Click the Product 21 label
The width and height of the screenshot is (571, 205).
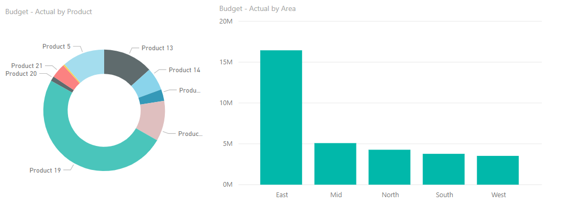coord(27,65)
